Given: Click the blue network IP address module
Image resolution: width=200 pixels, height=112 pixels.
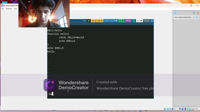Looking at the screenshot, I should [x=111, y=21].
